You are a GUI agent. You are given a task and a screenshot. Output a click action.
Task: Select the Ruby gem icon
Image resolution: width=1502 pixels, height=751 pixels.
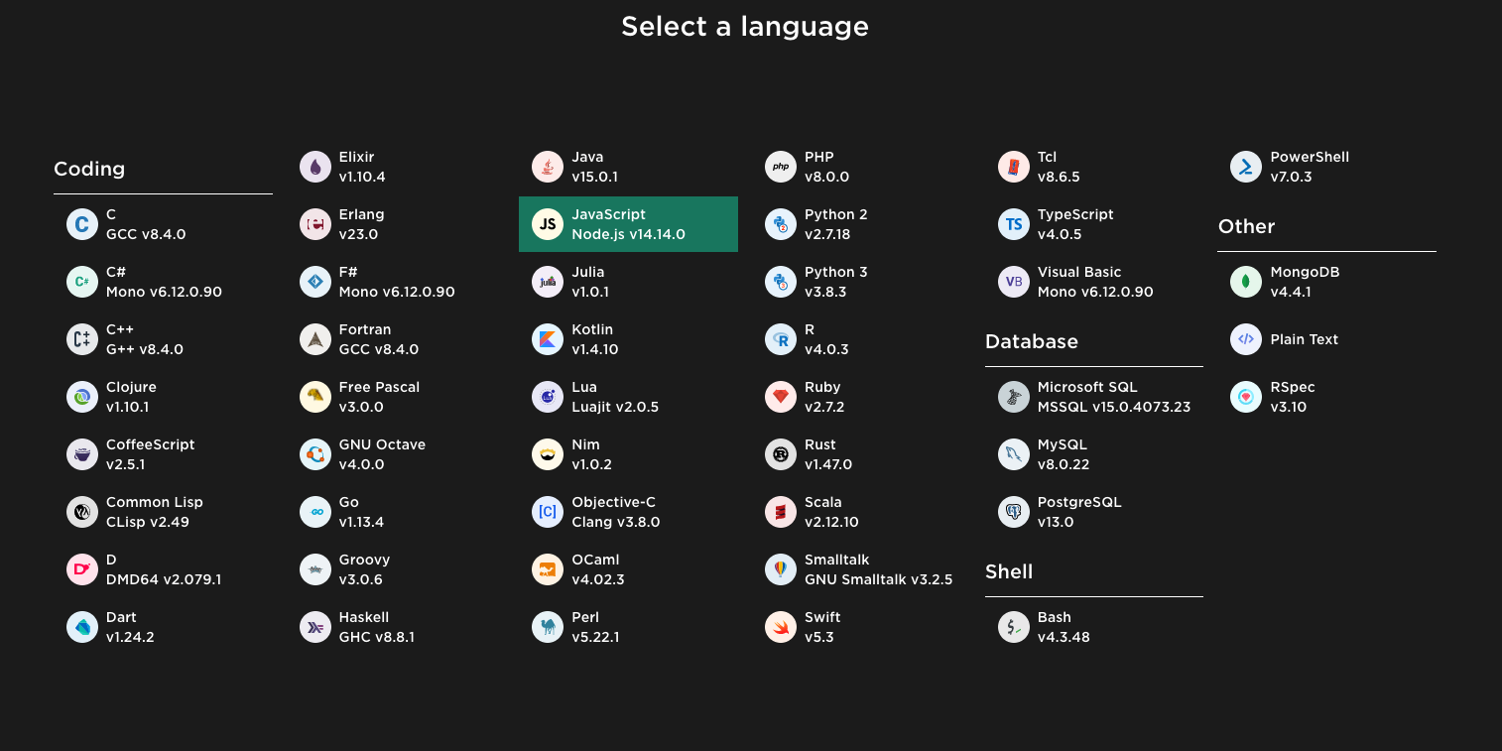click(781, 397)
